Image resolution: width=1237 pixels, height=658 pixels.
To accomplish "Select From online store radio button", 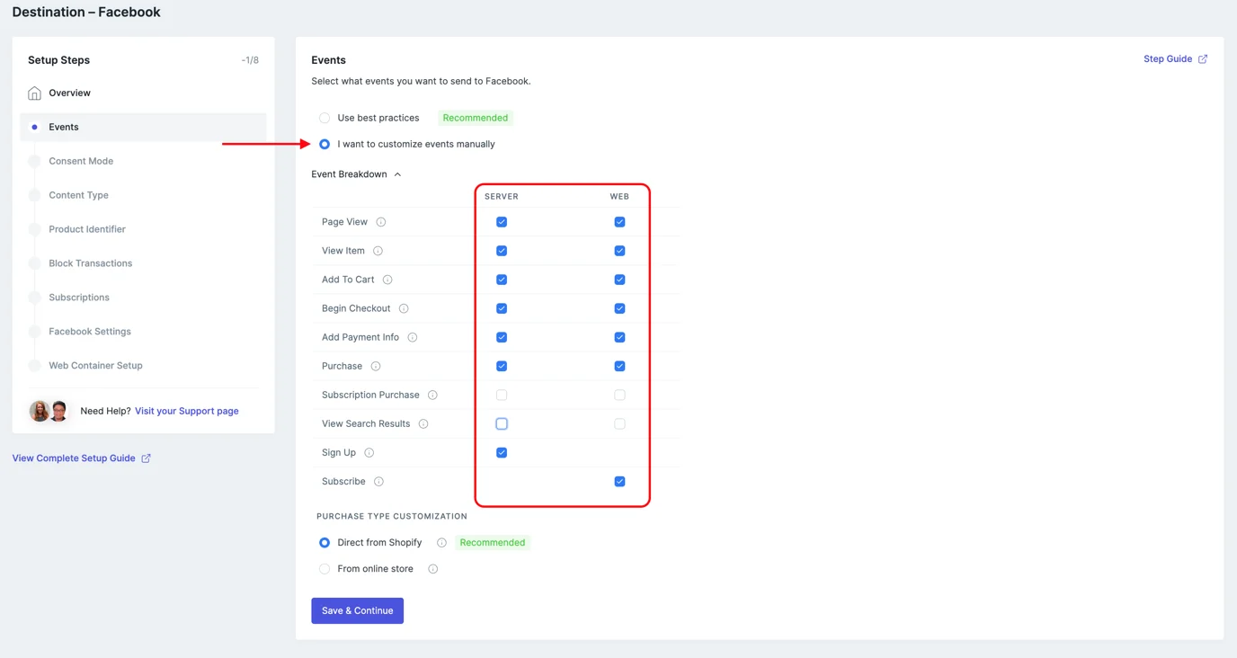I will coord(325,568).
